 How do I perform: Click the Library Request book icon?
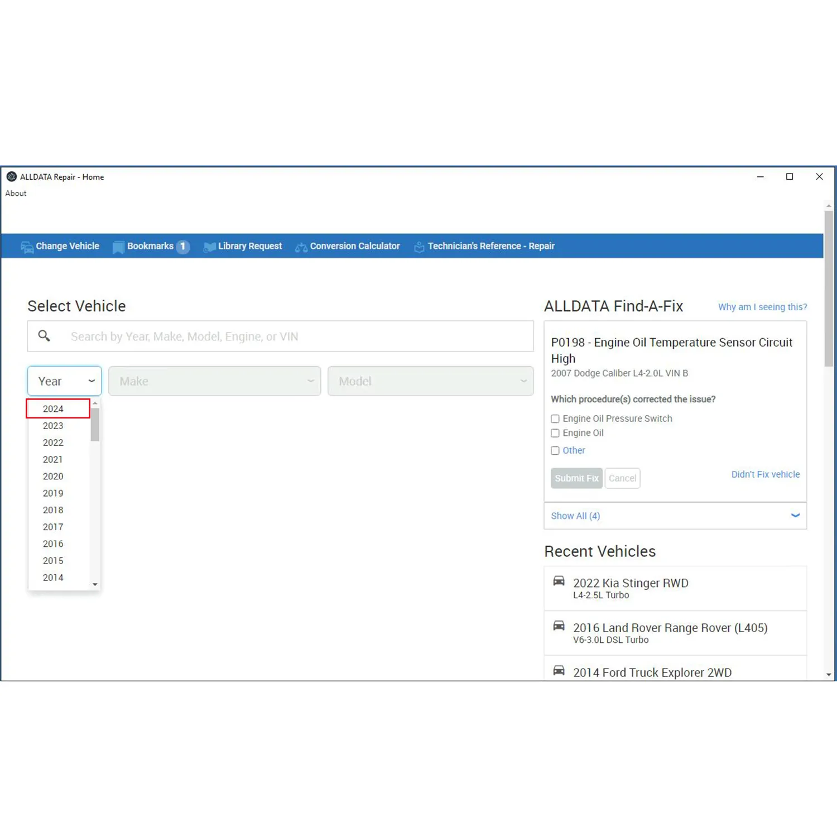click(209, 247)
